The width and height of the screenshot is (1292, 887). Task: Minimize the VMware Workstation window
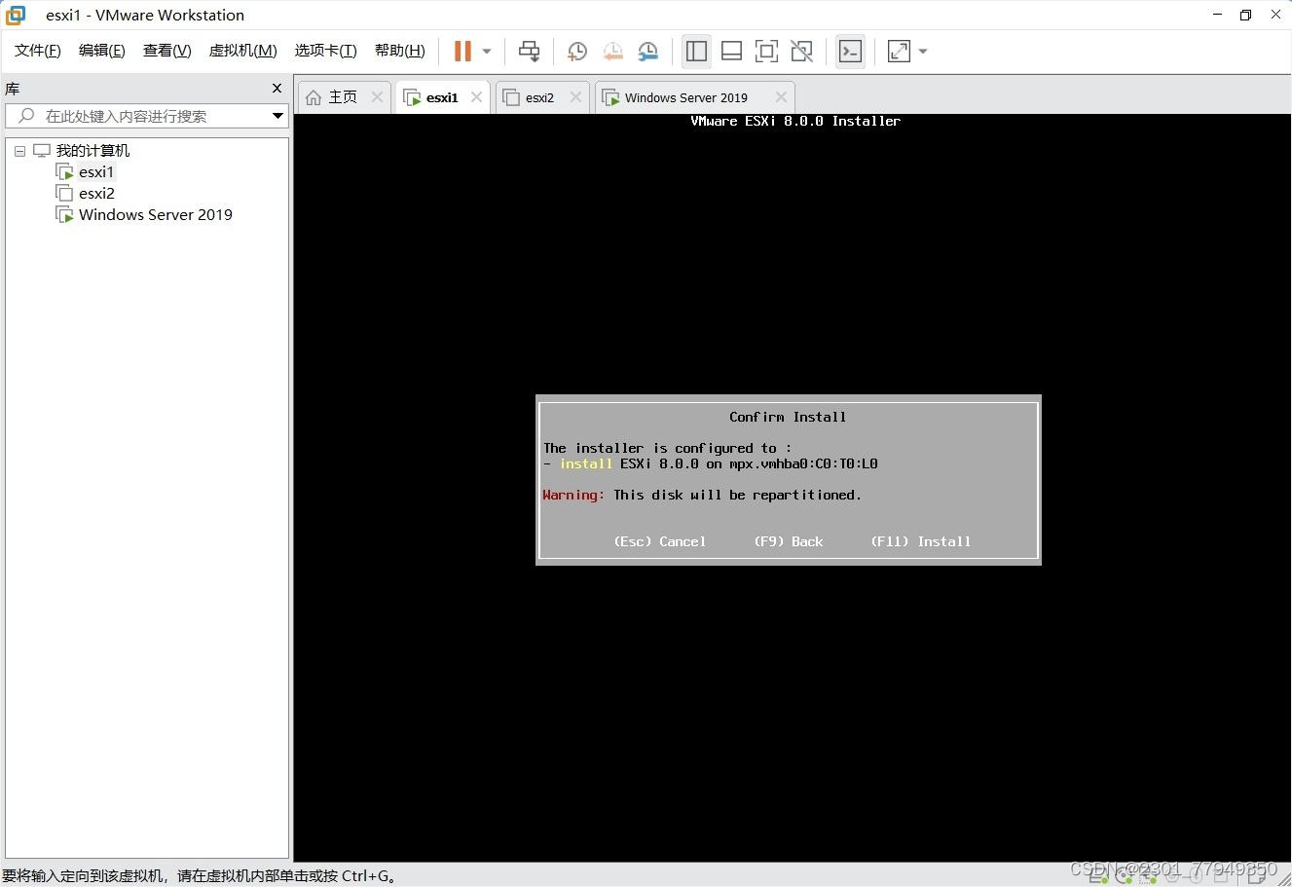pos(1217,15)
